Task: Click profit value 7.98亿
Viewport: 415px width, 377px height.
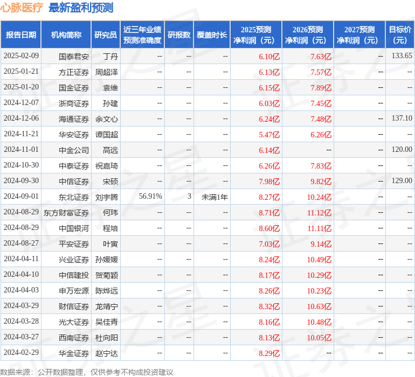Action: (x=269, y=181)
